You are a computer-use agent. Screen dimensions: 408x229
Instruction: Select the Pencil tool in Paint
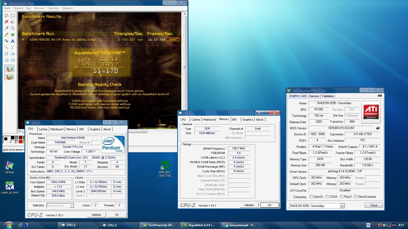[6, 35]
